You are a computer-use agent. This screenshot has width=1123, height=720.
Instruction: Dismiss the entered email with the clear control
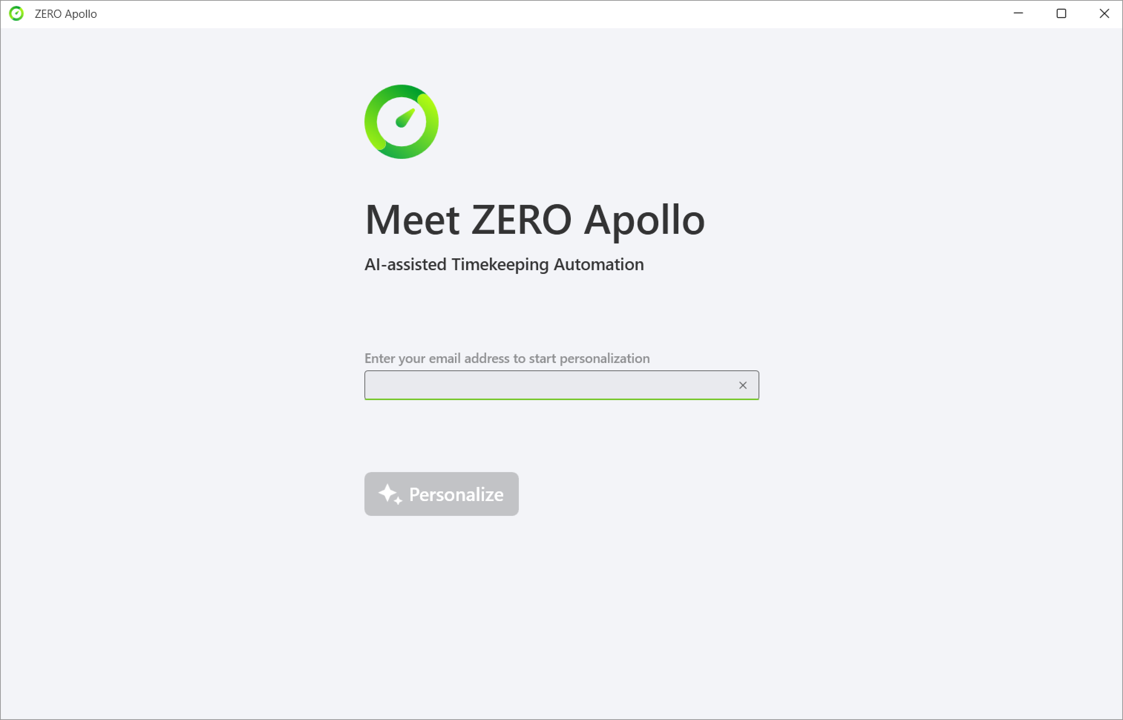coord(743,385)
